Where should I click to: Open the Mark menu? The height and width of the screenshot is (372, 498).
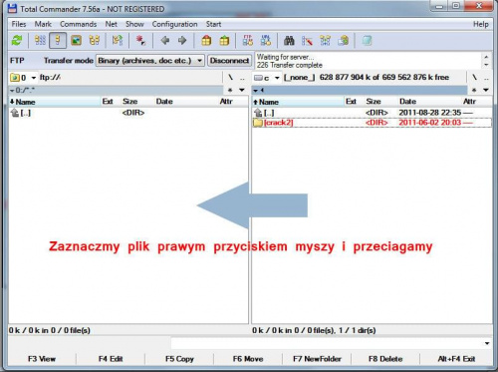pos(43,24)
